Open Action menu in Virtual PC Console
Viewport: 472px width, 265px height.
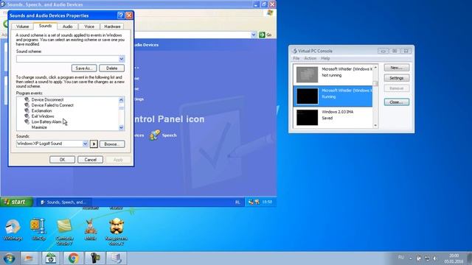coord(310,58)
